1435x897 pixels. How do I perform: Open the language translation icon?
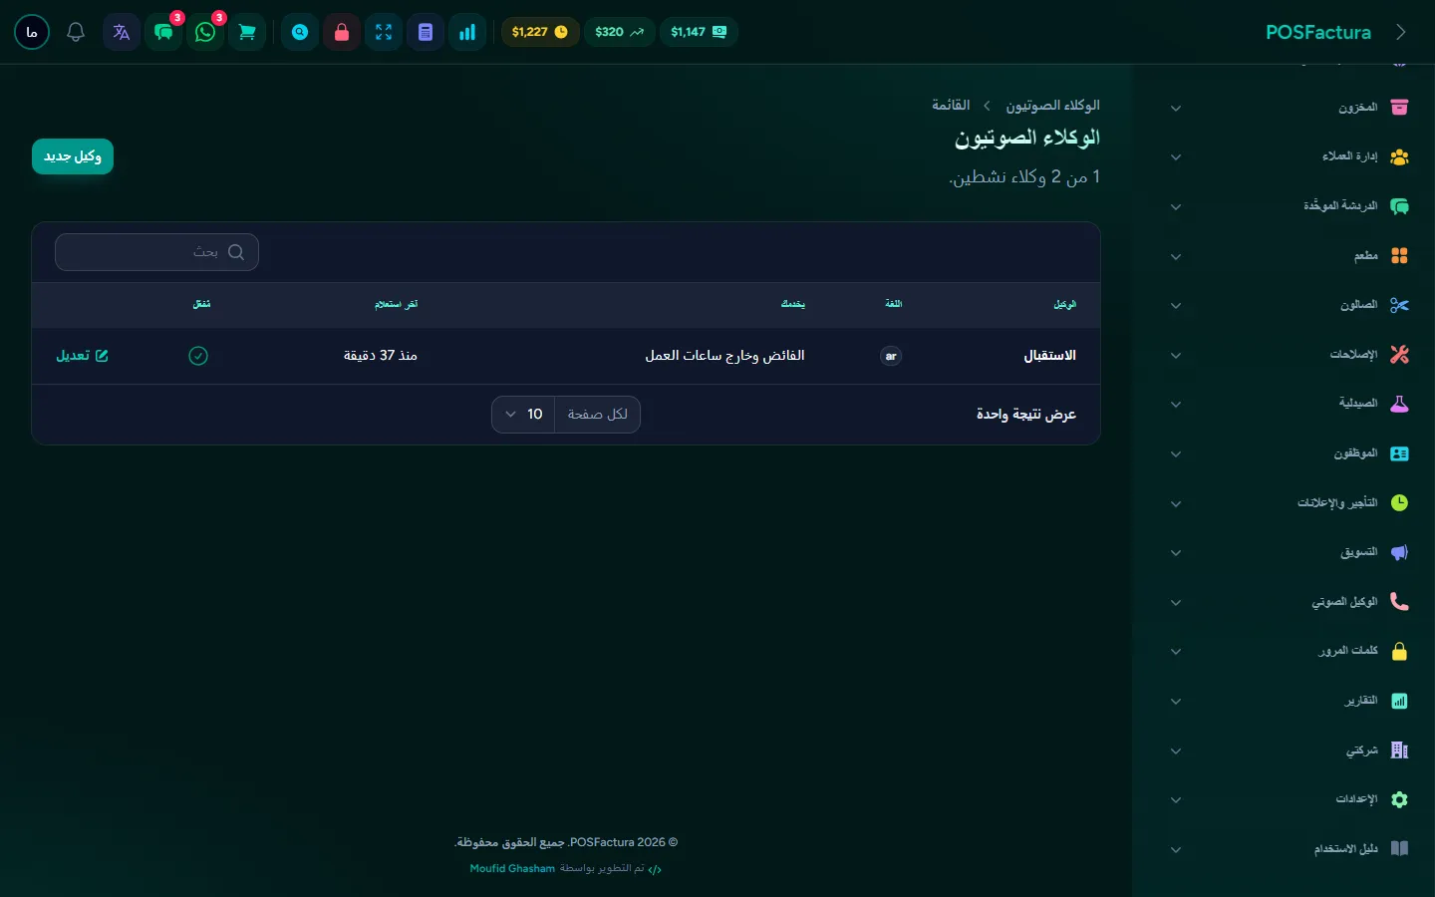click(122, 32)
